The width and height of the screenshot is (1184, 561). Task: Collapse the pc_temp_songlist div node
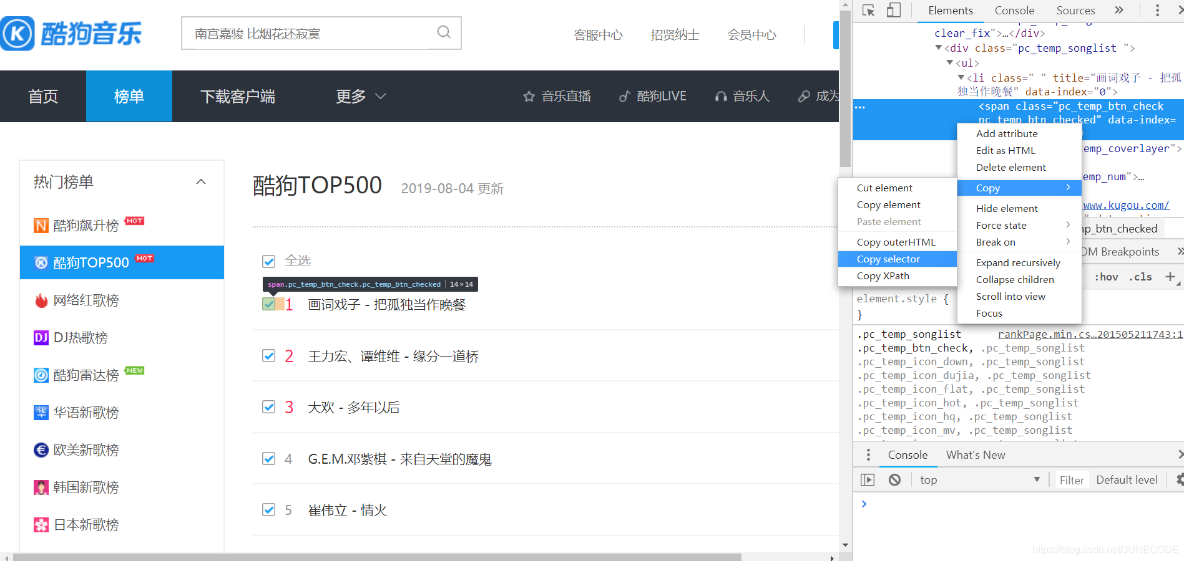(x=938, y=48)
